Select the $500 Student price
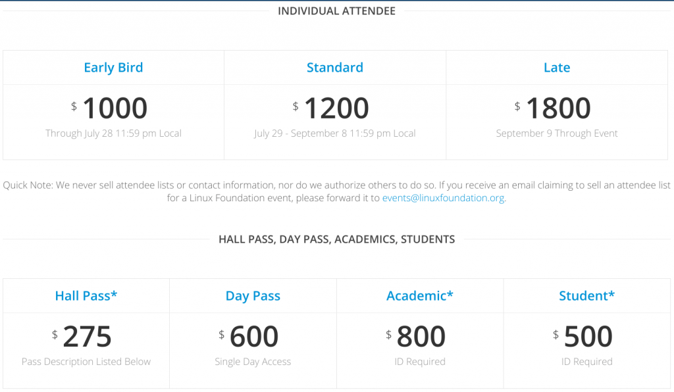 tap(588, 337)
